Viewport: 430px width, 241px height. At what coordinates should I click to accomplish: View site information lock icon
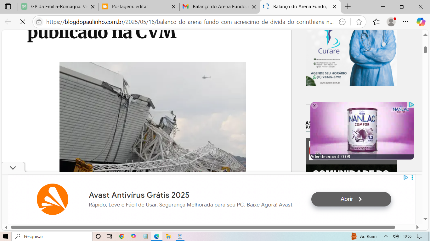click(39, 22)
